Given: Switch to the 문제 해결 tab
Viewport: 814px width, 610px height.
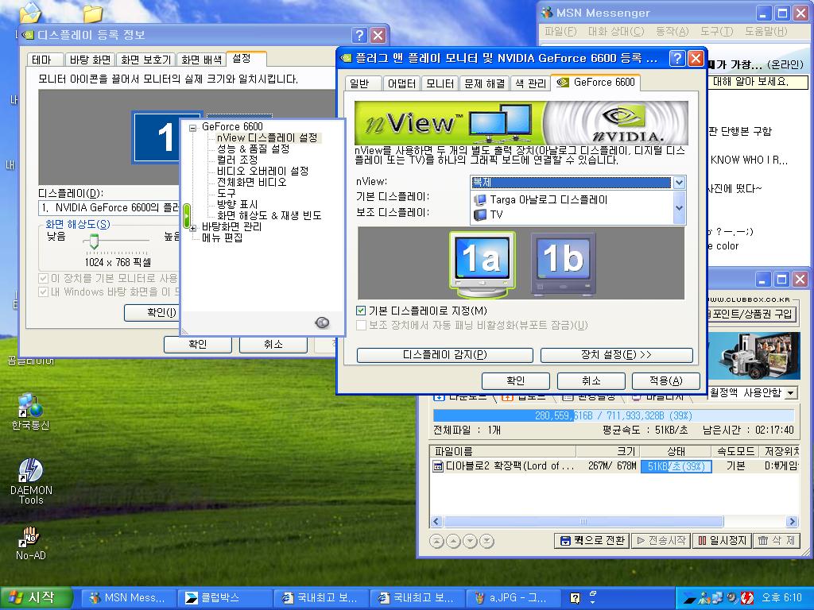Looking at the screenshot, I should [x=485, y=83].
